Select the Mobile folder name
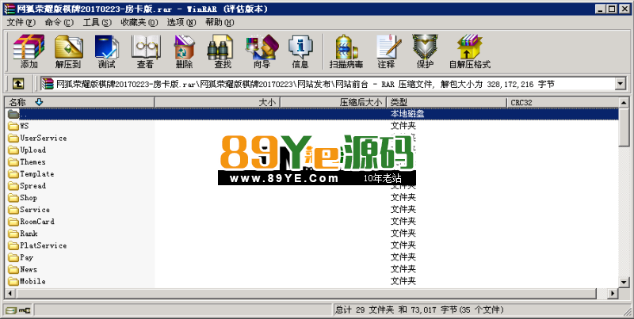The width and height of the screenshot is (634, 319). click(32, 281)
